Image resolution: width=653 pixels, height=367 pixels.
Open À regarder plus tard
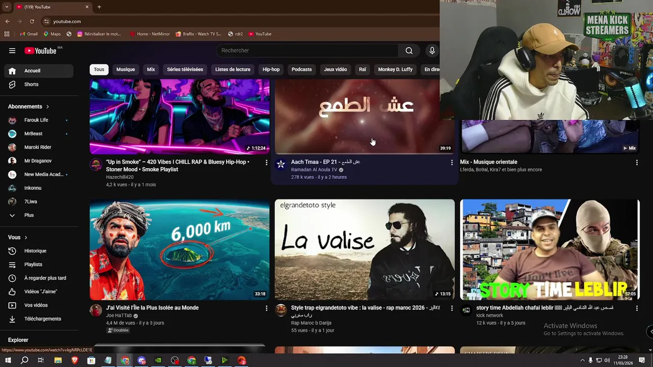[x=39, y=278]
